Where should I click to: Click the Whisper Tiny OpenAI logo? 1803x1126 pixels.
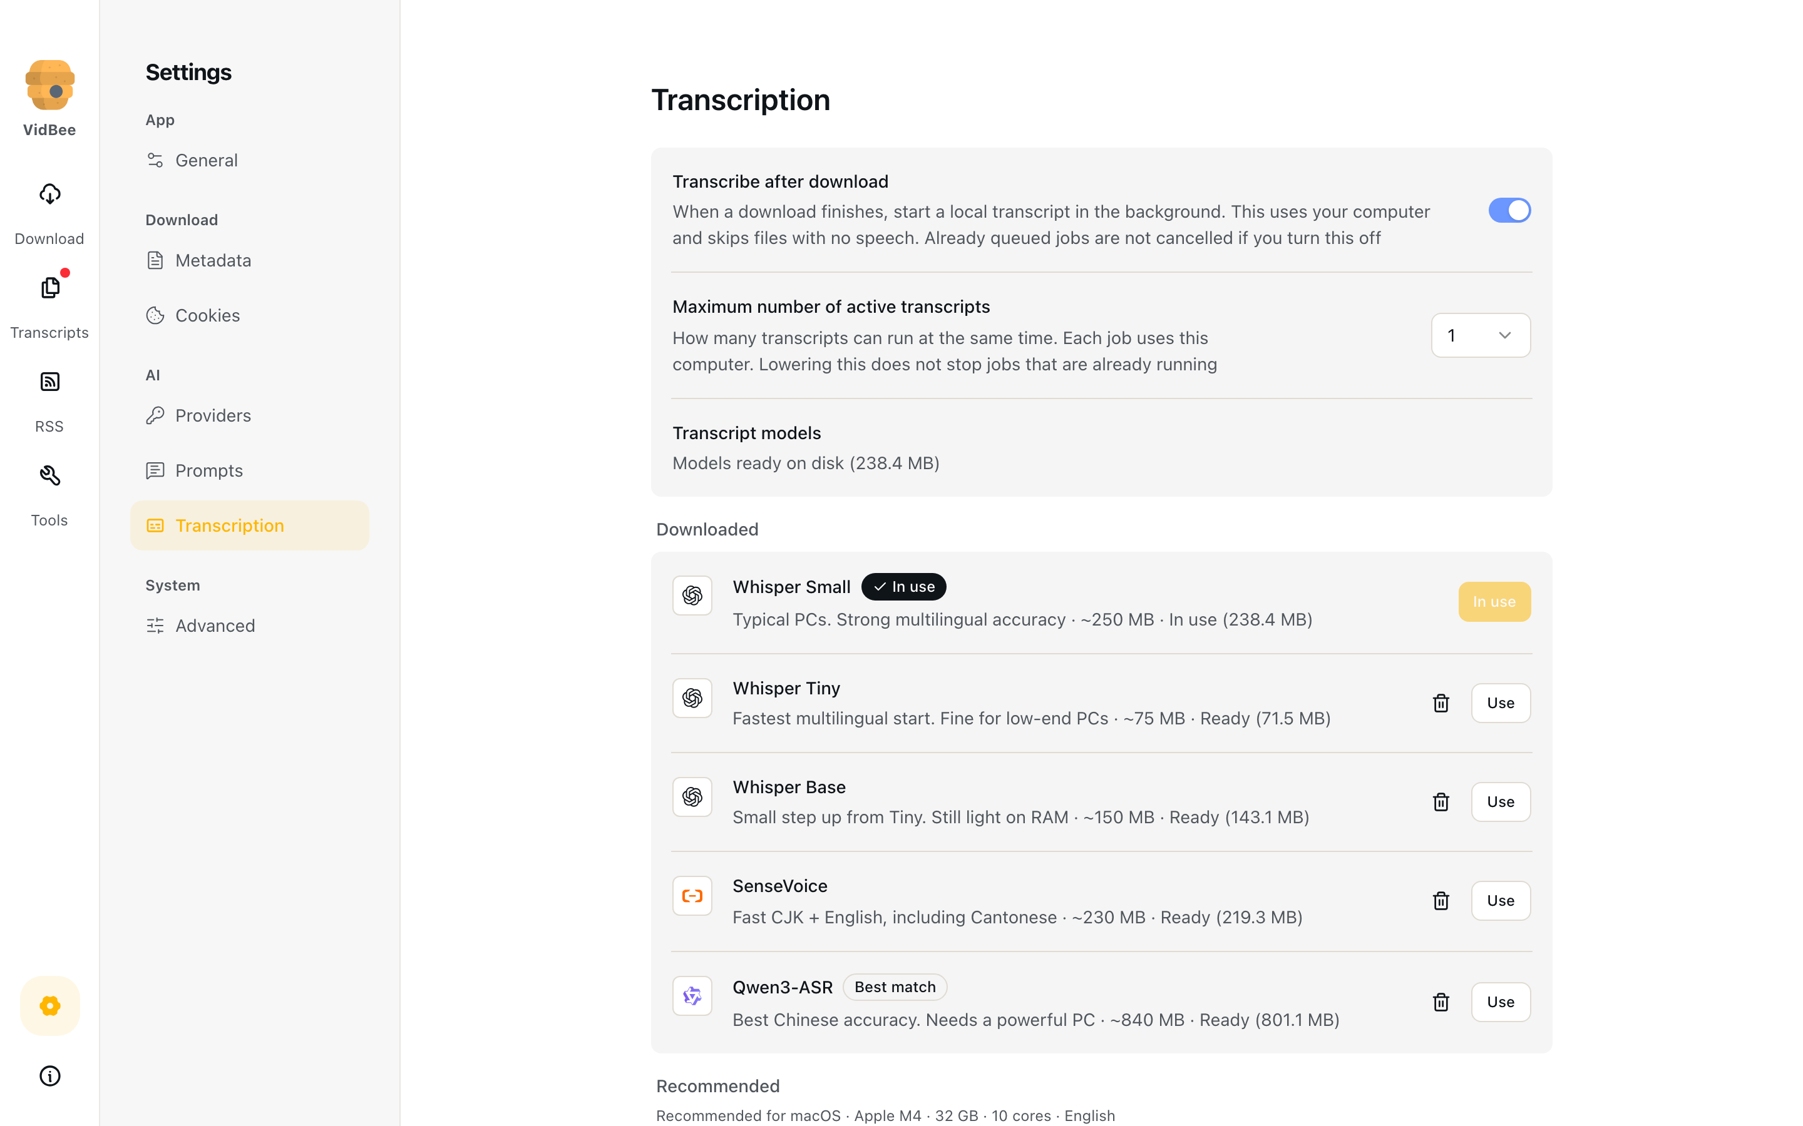coord(692,697)
